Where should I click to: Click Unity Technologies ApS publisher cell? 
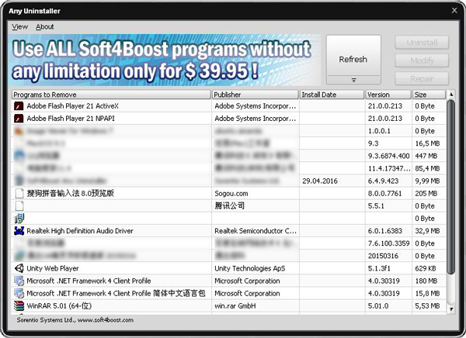tap(256, 268)
